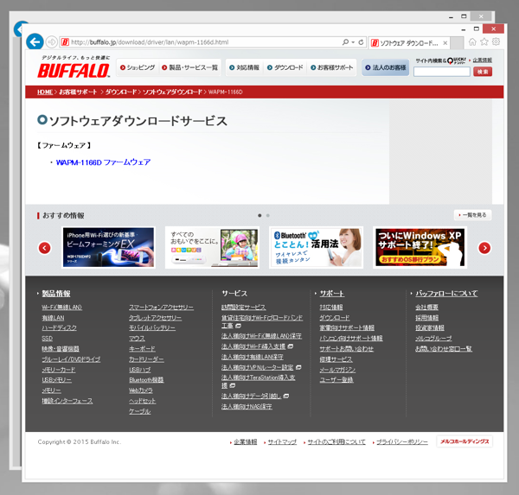The width and height of the screenshot is (519, 495).
Task: Click the site search text field
Action: pos(442,72)
